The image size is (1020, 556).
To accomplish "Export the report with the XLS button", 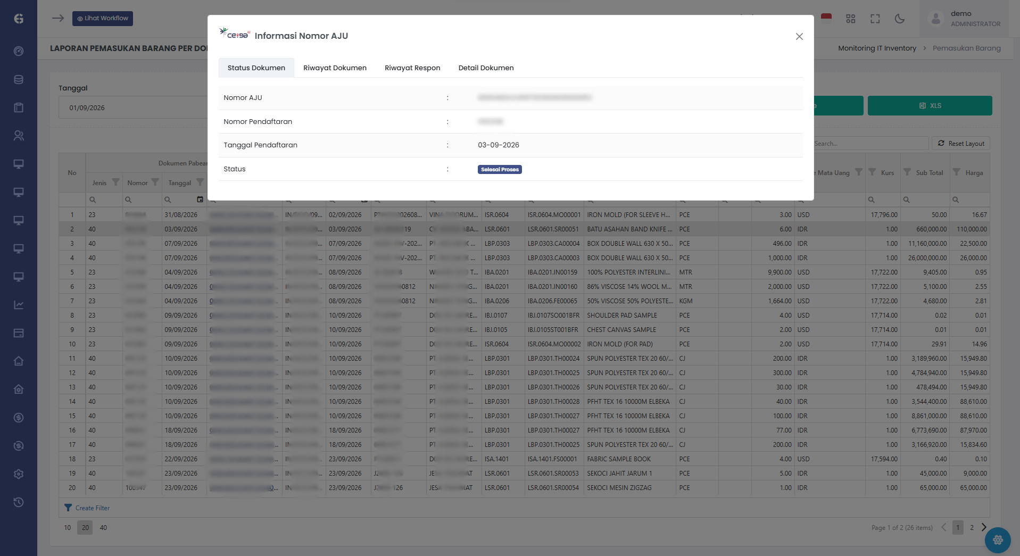I will click(x=930, y=105).
